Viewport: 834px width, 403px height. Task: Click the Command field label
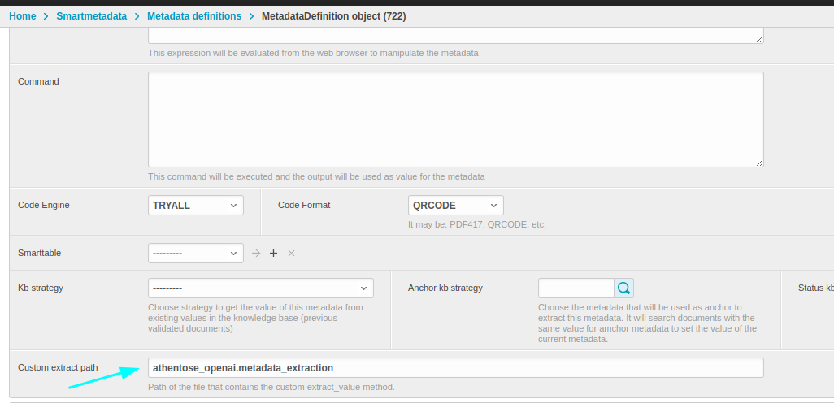click(38, 81)
